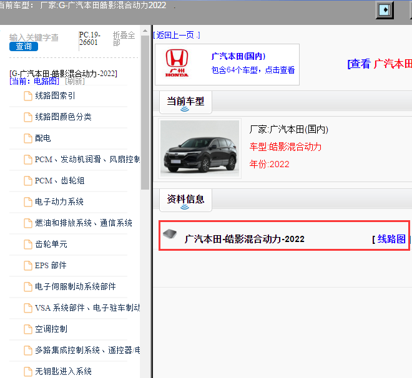Click the 输入关键字查 search field
Image resolution: width=412 pixels, height=378 pixels.
point(34,37)
